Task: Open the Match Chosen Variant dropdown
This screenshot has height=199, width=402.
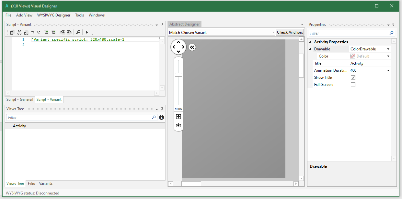Action: tap(273, 32)
